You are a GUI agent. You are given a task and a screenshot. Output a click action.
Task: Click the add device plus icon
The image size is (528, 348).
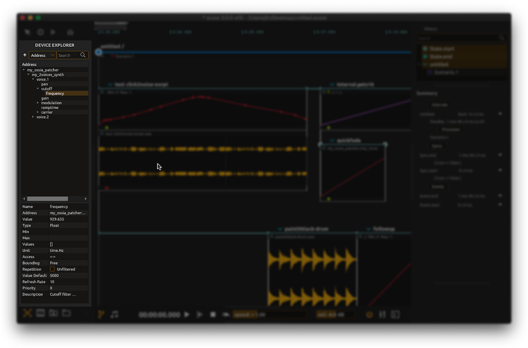pyautogui.click(x=25, y=55)
